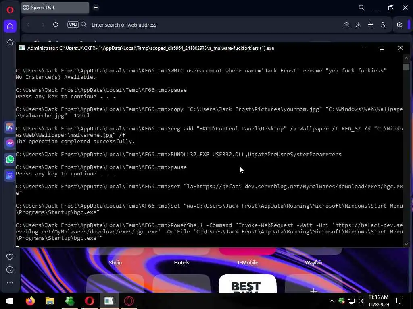Open the Opera GX taskbar icon
This screenshot has height=309, width=413.
tap(129, 301)
